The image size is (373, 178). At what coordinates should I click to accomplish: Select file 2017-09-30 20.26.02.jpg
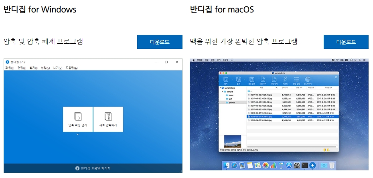tap(293, 98)
